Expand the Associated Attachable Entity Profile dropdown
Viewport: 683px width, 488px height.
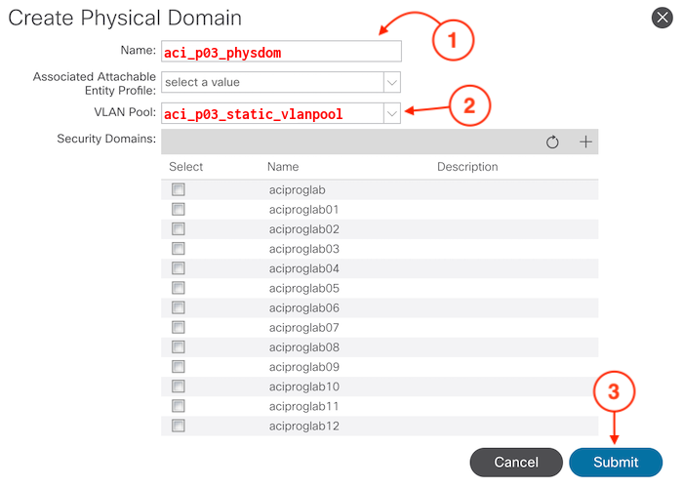(391, 82)
